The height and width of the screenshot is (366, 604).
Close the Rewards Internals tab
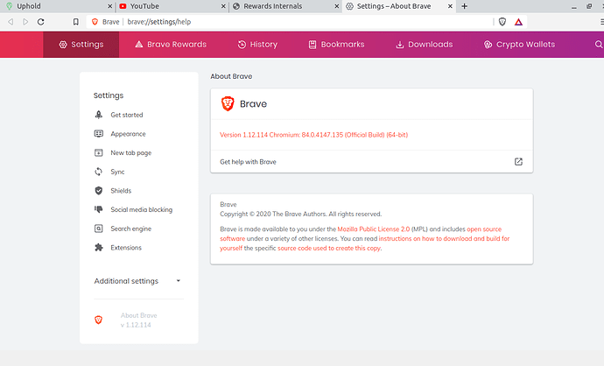337,6
